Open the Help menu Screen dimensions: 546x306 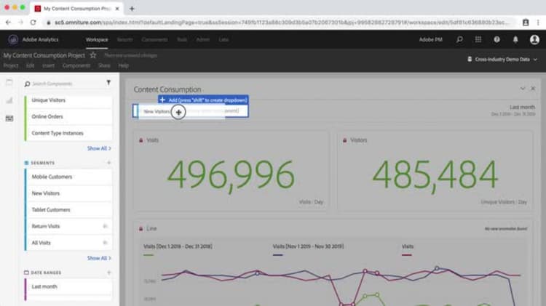click(124, 65)
